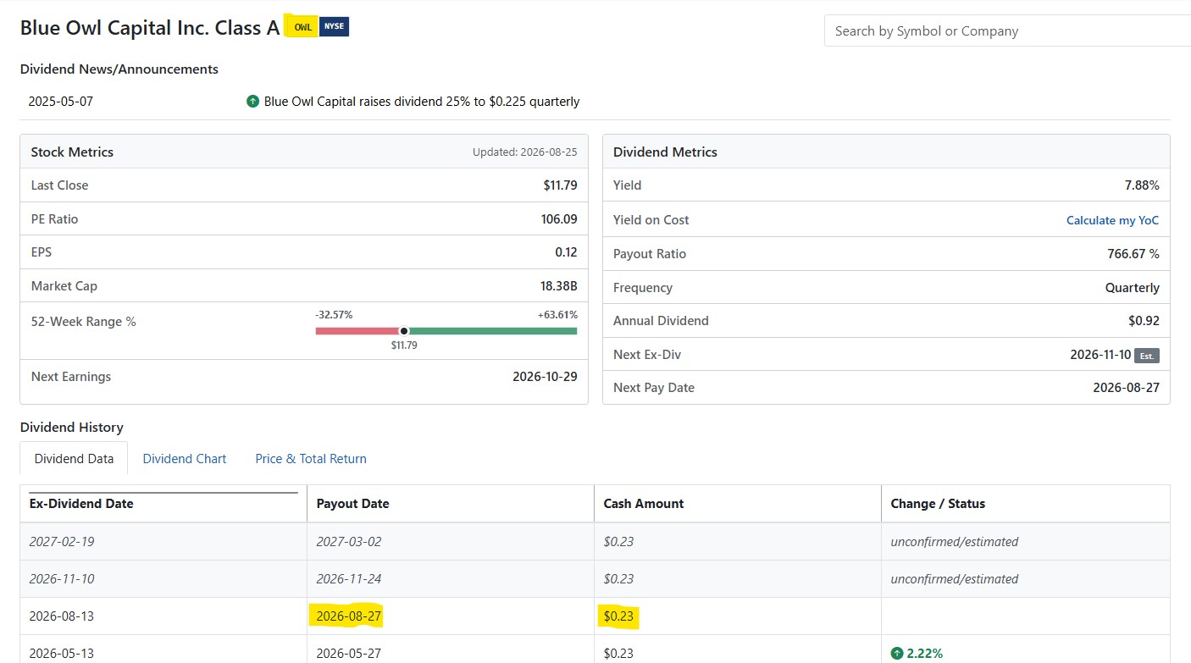
Task: Click the Payout Date column header
Action: pyautogui.click(x=352, y=503)
